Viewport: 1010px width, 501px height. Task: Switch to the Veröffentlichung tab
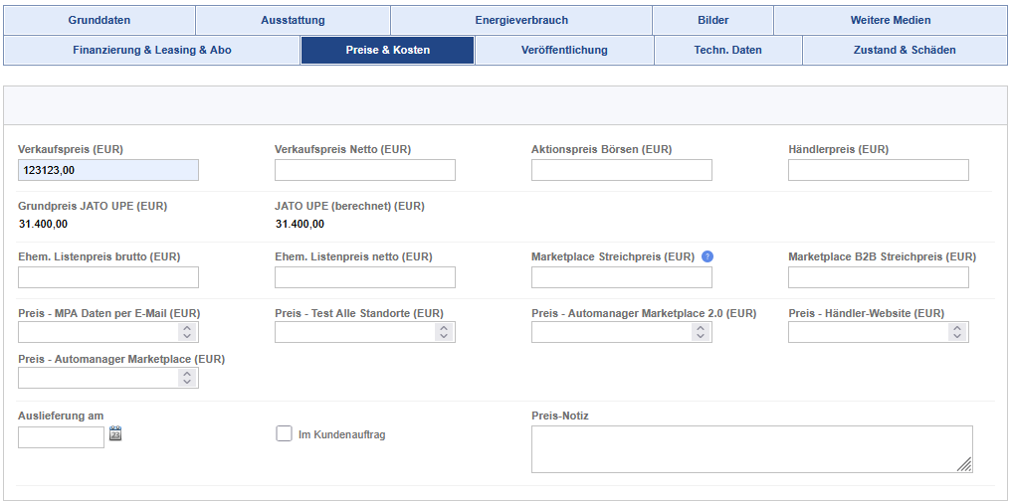(564, 50)
